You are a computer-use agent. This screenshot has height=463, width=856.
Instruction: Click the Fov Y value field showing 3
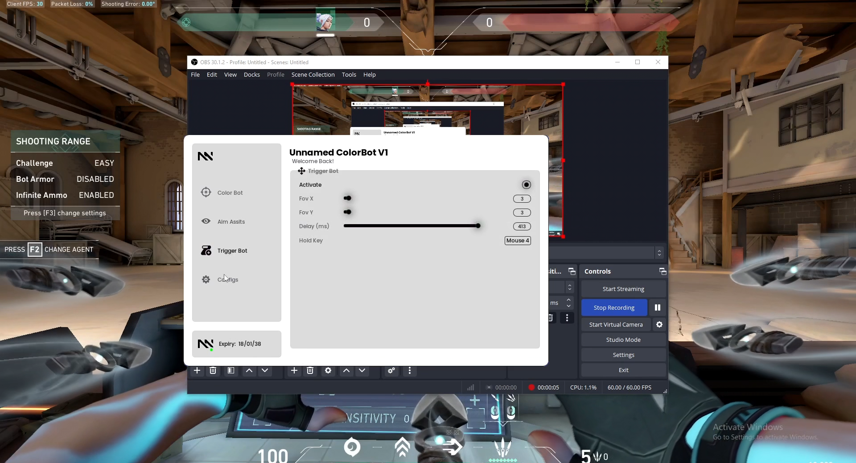[x=522, y=213]
